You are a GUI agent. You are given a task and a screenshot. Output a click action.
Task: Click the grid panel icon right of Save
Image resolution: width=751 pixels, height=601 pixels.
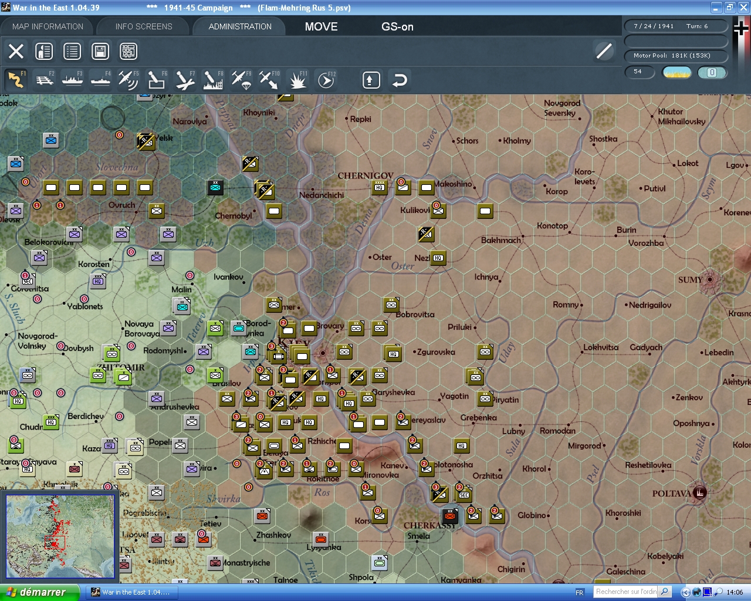click(x=128, y=51)
